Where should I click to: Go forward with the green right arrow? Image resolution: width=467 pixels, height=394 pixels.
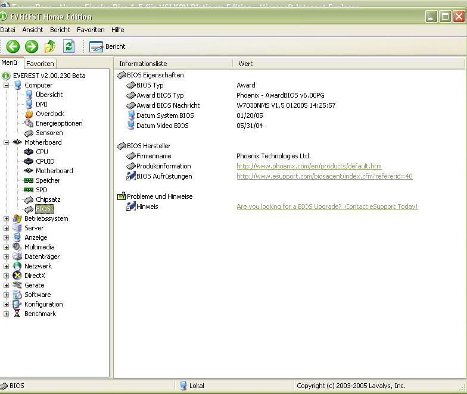[x=31, y=46]
